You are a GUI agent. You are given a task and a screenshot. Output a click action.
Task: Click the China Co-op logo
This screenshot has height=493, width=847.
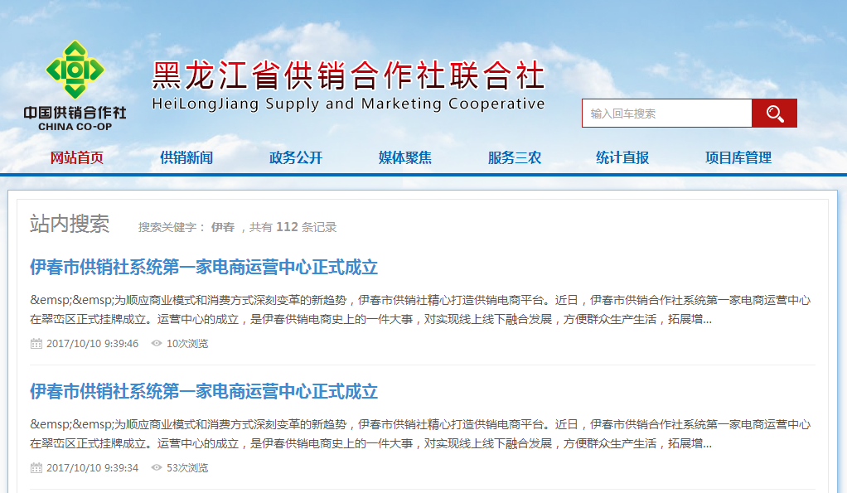click(x=75, y=85)
